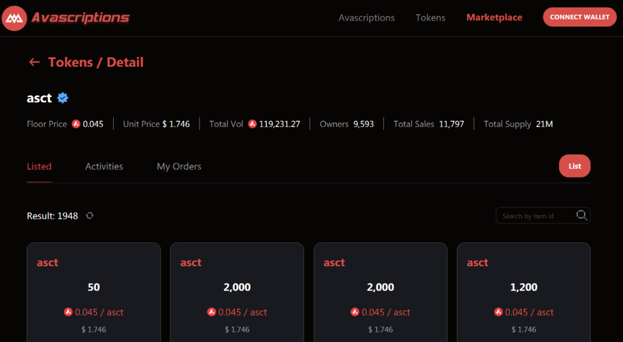The height and width of the screenshot is (342, 623).
Task: Click the AVAX price icon in the 1,200 asct card
Action: pyautogui.click(x=498, y=312)
